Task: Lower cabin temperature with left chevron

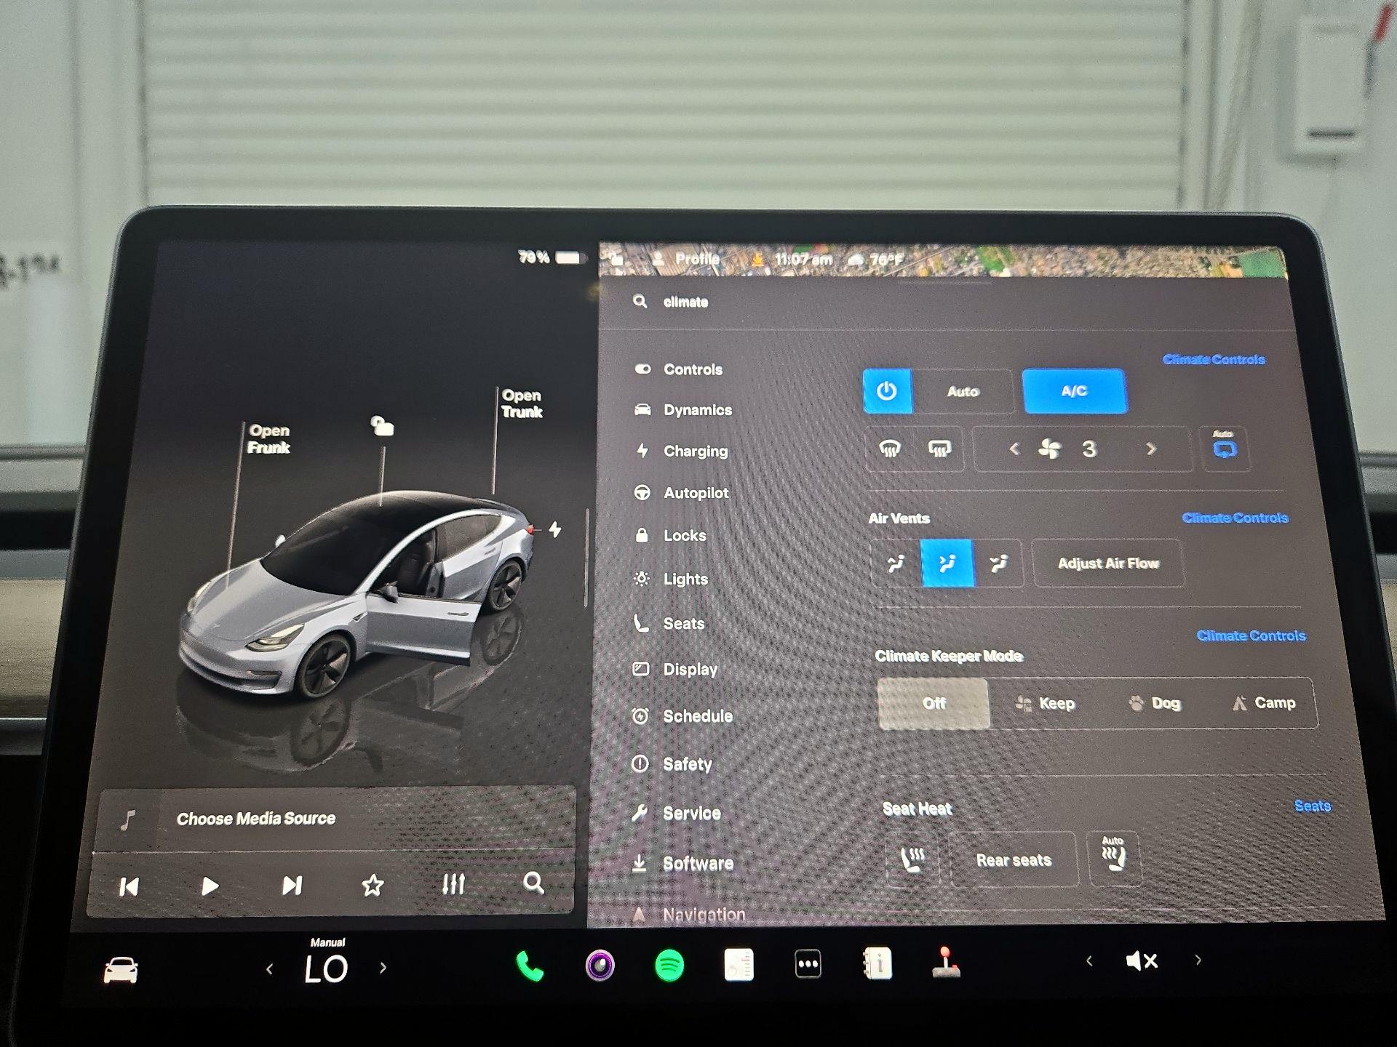Action: click(x=270, y=969)
